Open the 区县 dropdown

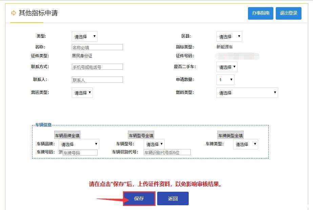[x=229, y=37]
